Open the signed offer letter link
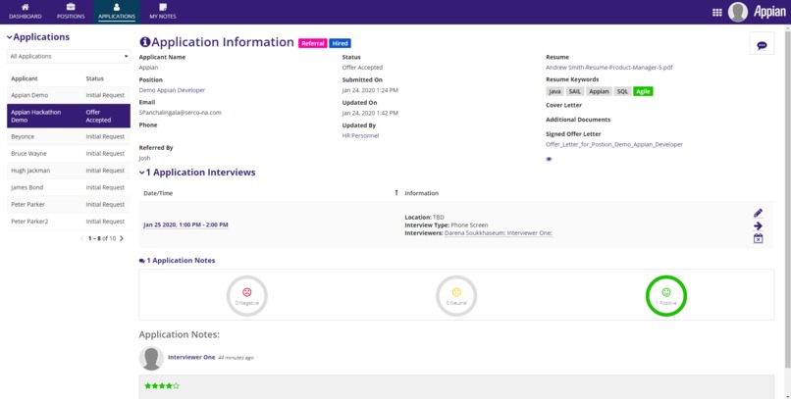791x399 pixels. (x=614, y=144)
